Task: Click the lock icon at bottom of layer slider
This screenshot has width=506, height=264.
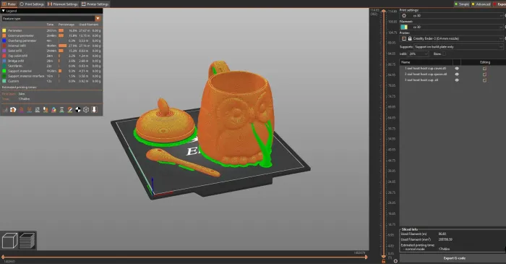Action: (383, 261)
